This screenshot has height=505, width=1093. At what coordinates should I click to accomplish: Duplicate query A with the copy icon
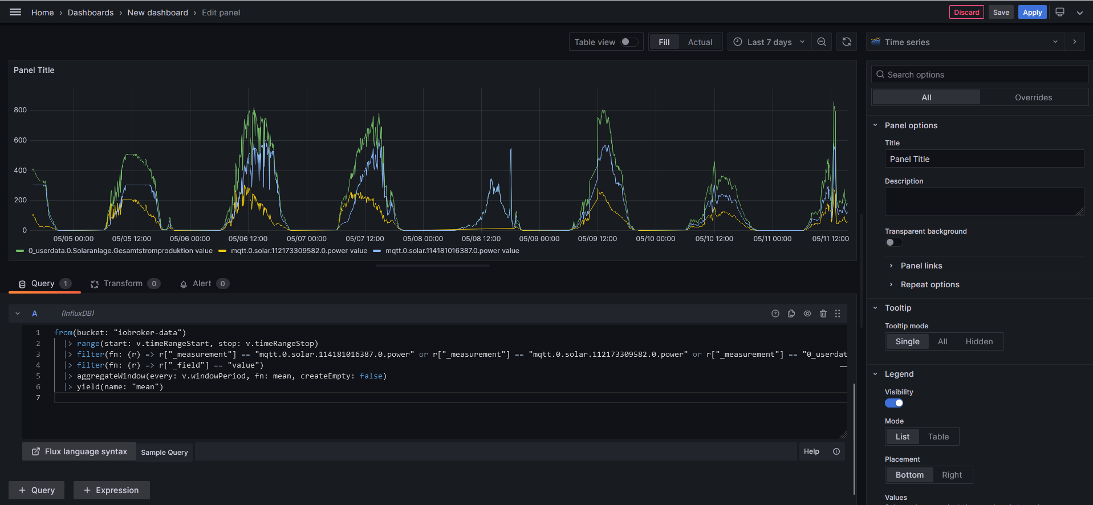(791, 313)
